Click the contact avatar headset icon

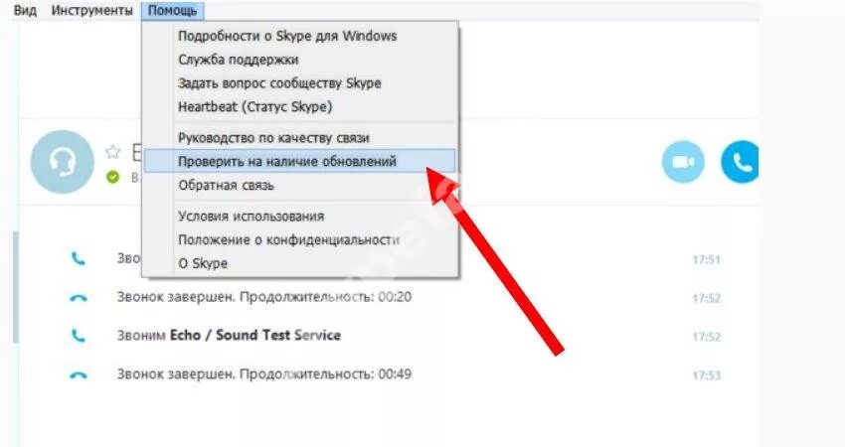(x=63, y=162)
